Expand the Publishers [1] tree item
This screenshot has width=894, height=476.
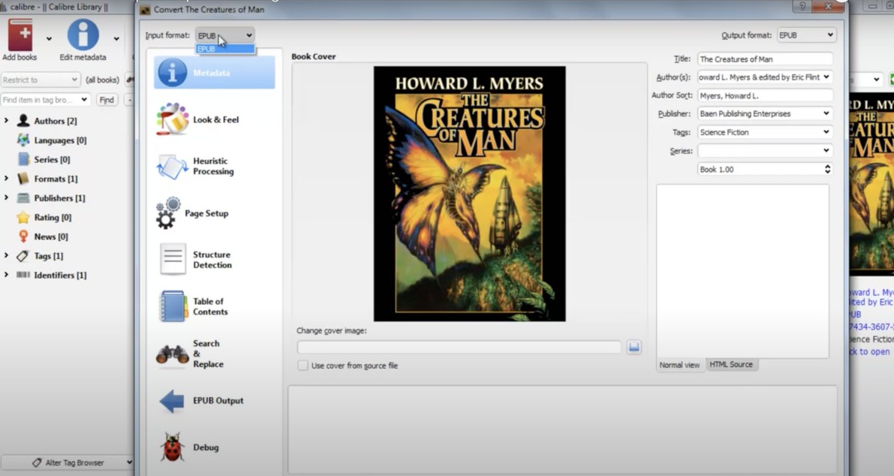click(x=7, y=197)
